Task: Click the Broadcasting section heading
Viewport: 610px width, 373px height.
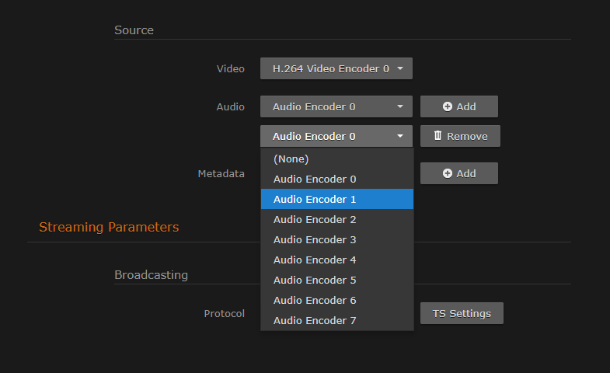Action: (151, 274)
